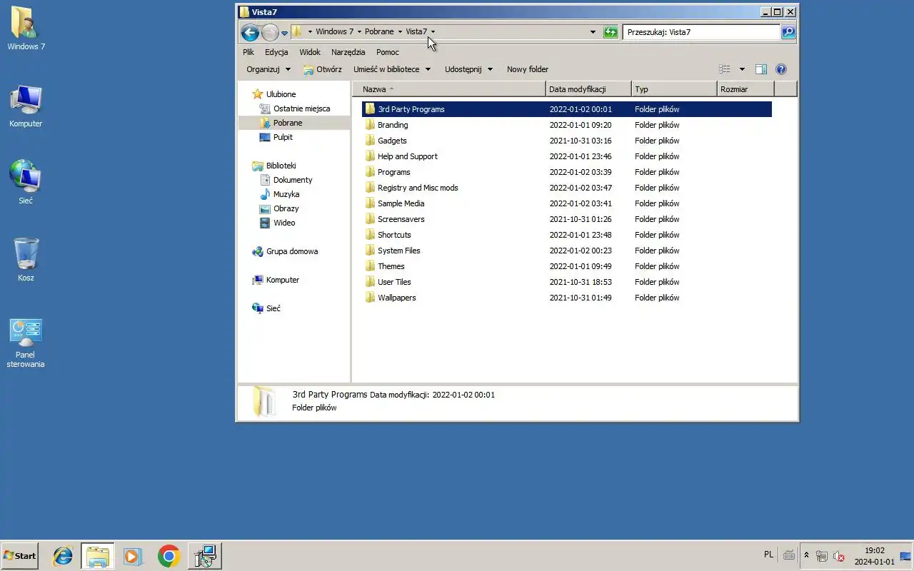Image resolution: width=914 pixels, height=571 pixels.
Task: Select the Ulubione star item
Action: pos(274,94)
